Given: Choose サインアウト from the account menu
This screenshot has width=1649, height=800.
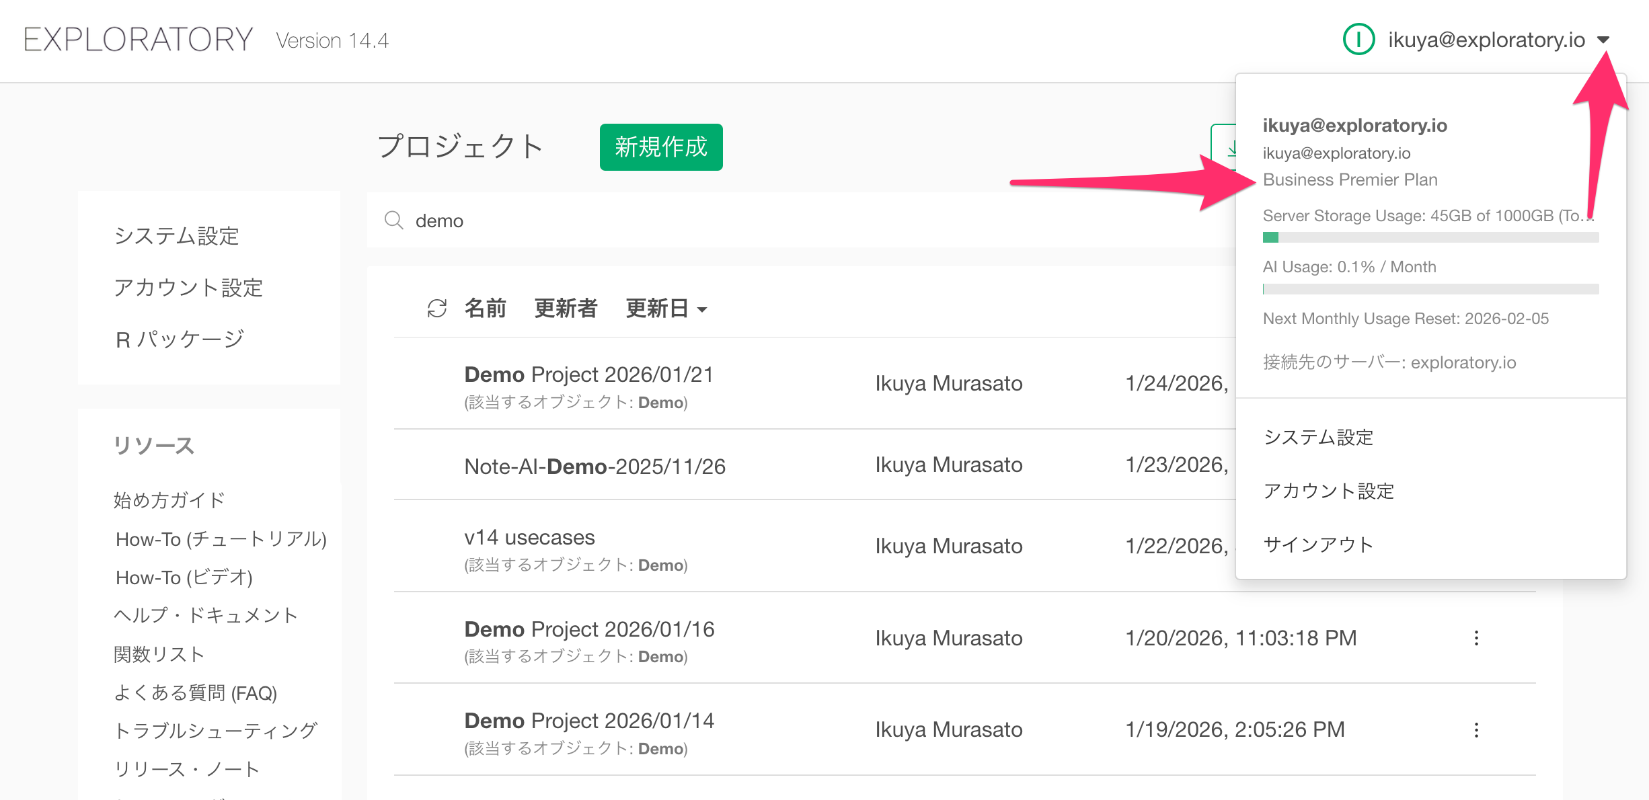Looking at the screenshot, I should click(x=1318, y=545).
